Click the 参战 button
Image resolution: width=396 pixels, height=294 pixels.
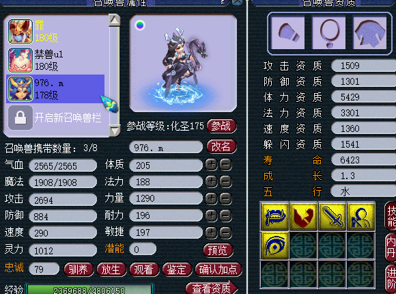pyautogui.click(x=221, y=126)
